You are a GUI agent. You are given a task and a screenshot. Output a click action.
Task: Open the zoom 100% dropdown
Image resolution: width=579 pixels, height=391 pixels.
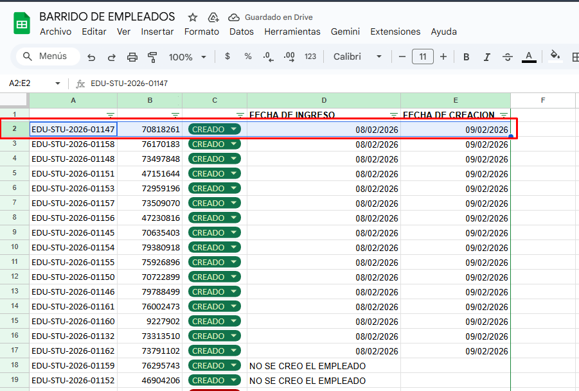point(187,57)
